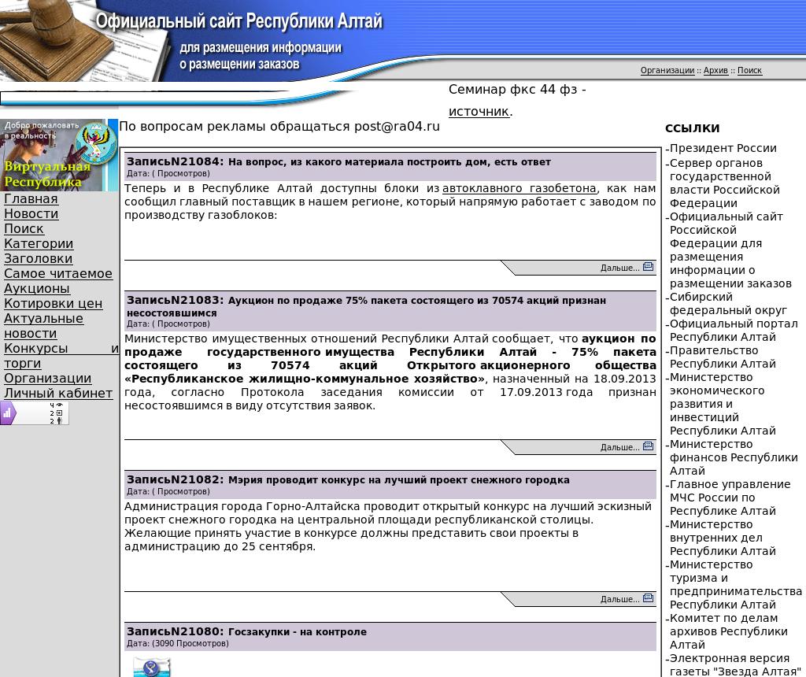Image resolution: width=806 pixels, height=677 pixels.
Task: Open Министерство внутренних дел link
Action: tap(723, 537)
